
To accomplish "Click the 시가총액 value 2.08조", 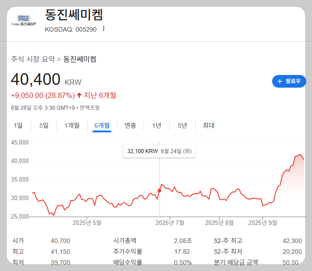I will point(183,241).
